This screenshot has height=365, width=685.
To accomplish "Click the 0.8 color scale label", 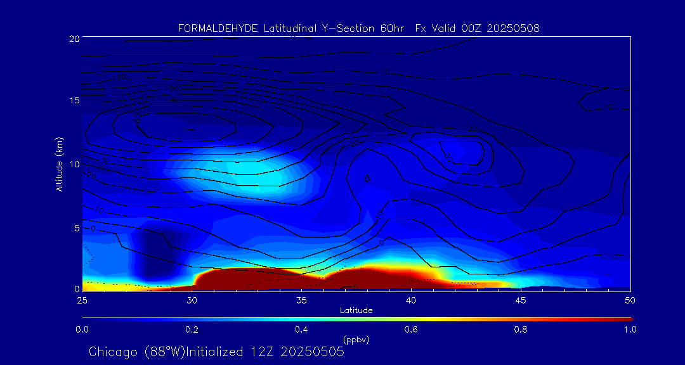I will (521, 330).
